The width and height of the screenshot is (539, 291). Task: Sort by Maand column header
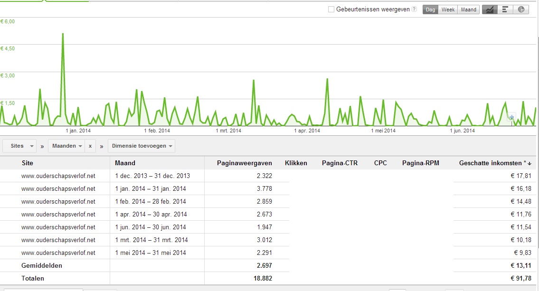click(x=125, y=163)
